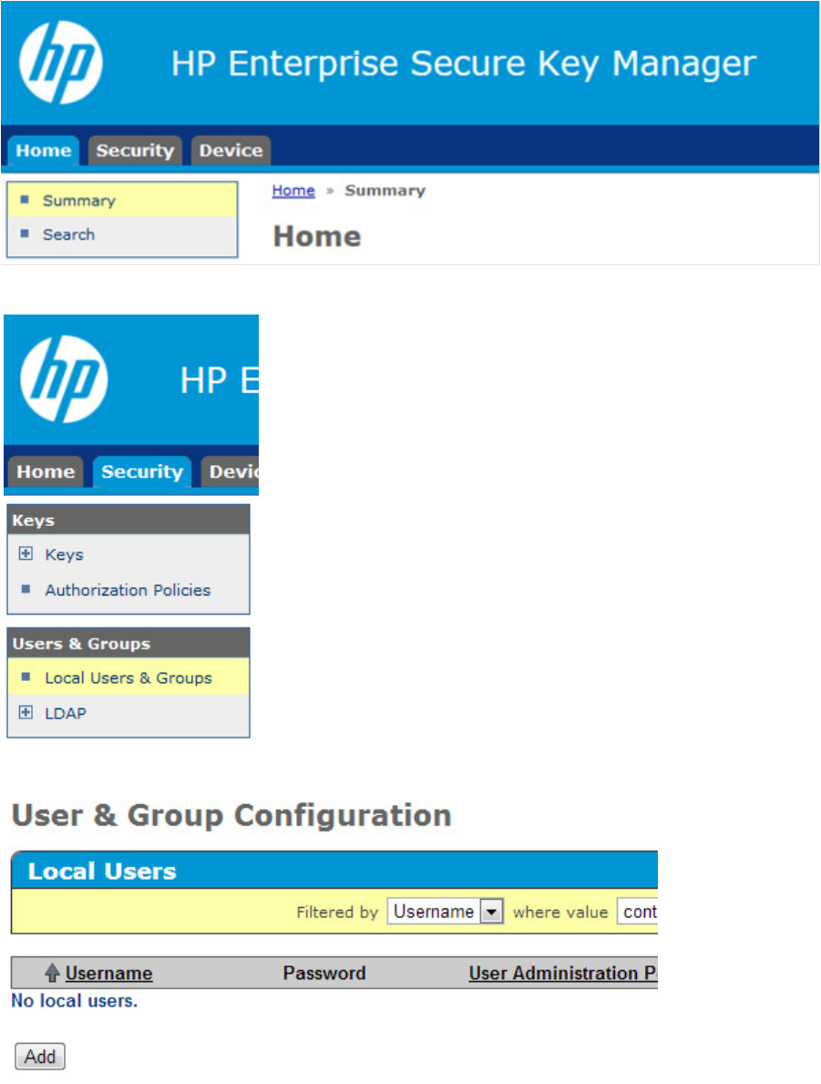Click the Keys section header
Viewport: 821px width, 1084px height.
point(128,520)
